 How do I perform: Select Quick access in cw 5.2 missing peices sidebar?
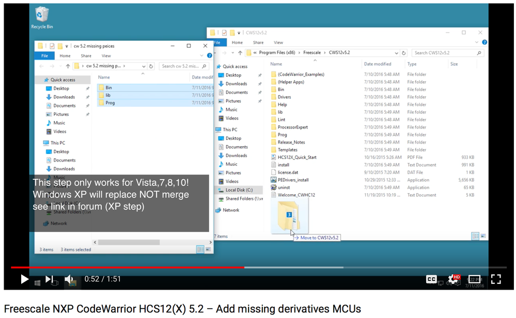pyautogui.click(x=62, y=80)
